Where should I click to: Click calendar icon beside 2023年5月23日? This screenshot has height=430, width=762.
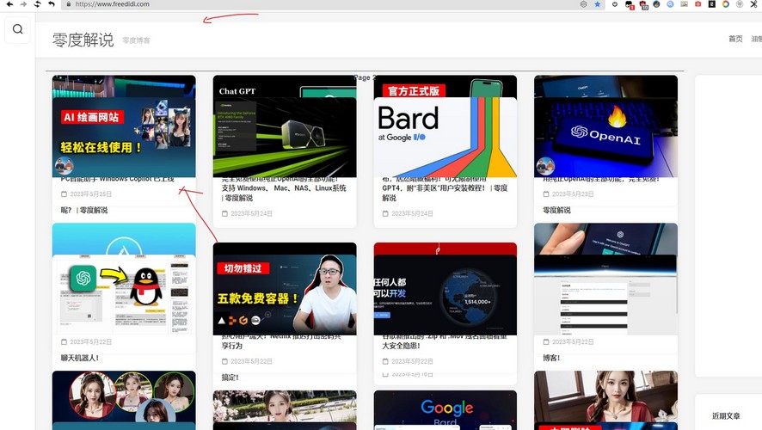546,193
